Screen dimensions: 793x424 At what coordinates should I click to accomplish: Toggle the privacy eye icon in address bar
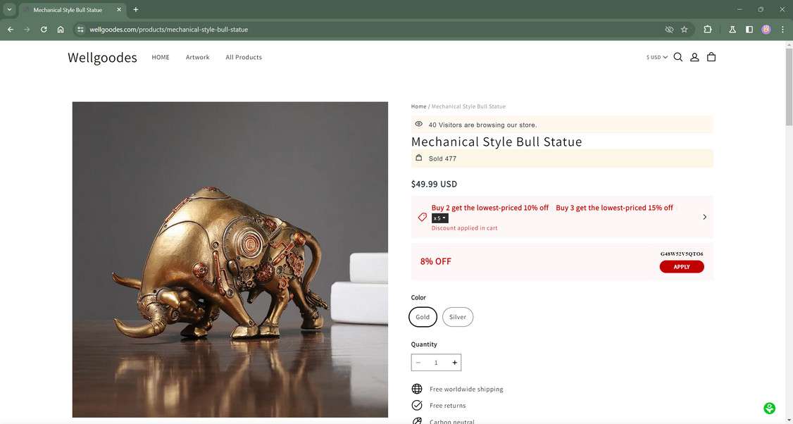click(668, 30)
